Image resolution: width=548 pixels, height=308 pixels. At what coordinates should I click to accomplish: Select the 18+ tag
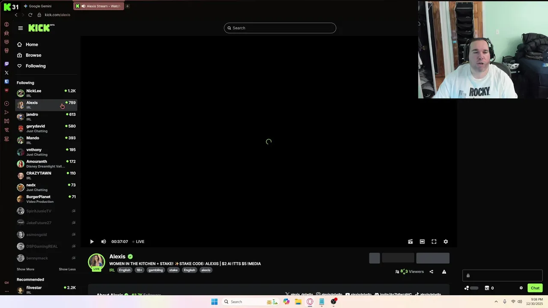point(139,270)
